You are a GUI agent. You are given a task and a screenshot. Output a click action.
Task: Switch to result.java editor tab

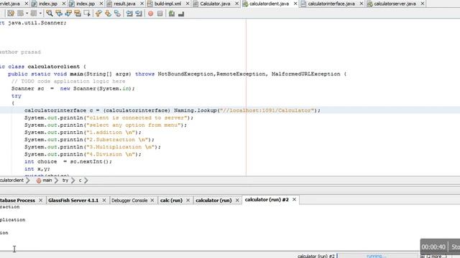124,4
